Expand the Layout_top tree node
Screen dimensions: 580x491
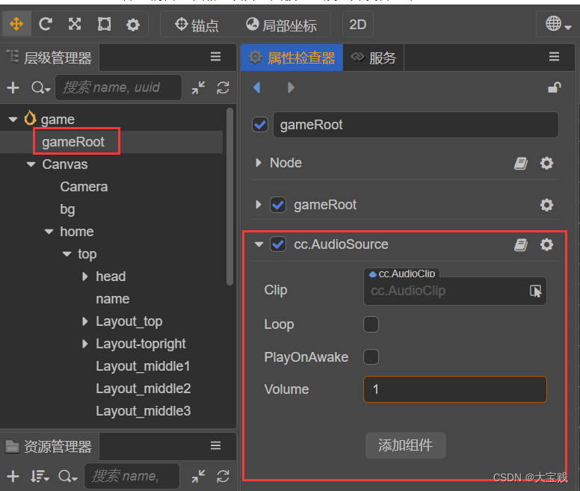(85, 321)
